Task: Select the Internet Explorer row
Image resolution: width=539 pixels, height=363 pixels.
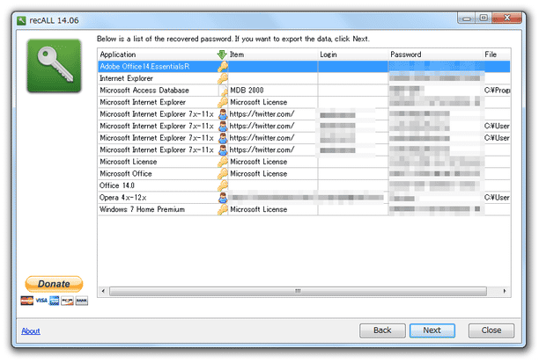Action: point(304,78)
